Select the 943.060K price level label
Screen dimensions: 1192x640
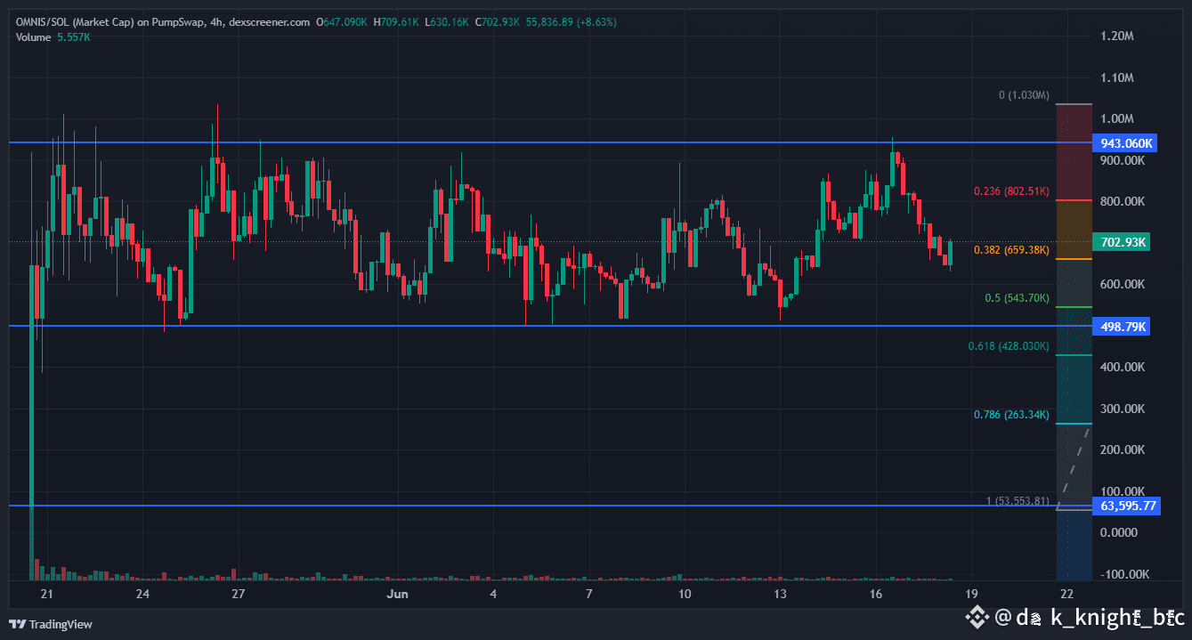[1127, 143]
